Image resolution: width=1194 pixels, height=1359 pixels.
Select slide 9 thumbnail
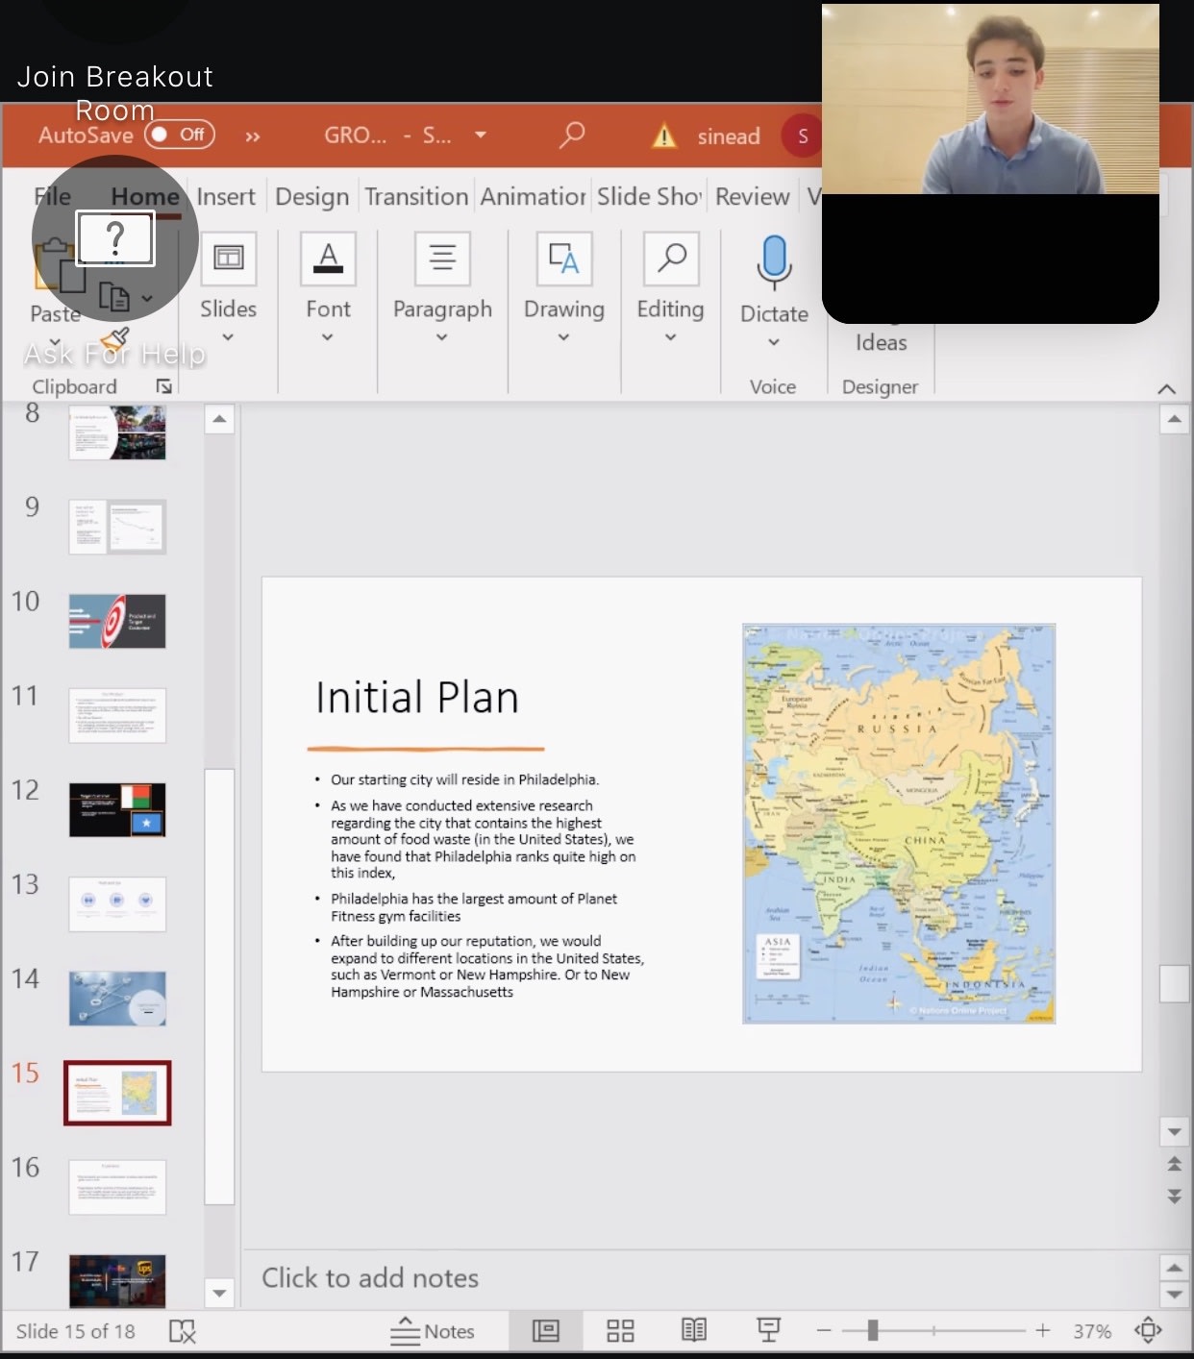point(117,527)
